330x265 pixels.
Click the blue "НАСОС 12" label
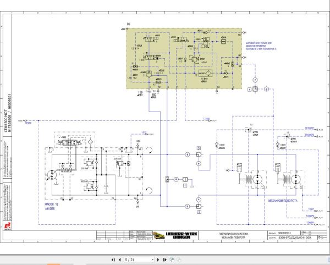[51, 204]
